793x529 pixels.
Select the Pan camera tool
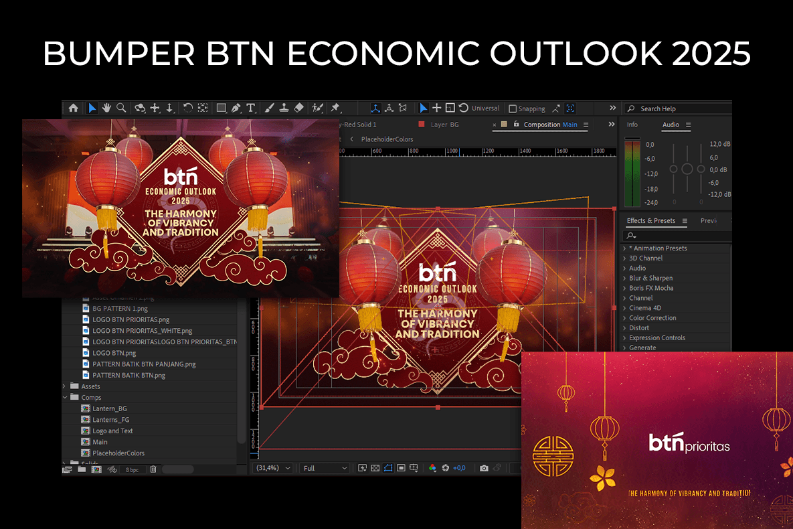(155, 108)
